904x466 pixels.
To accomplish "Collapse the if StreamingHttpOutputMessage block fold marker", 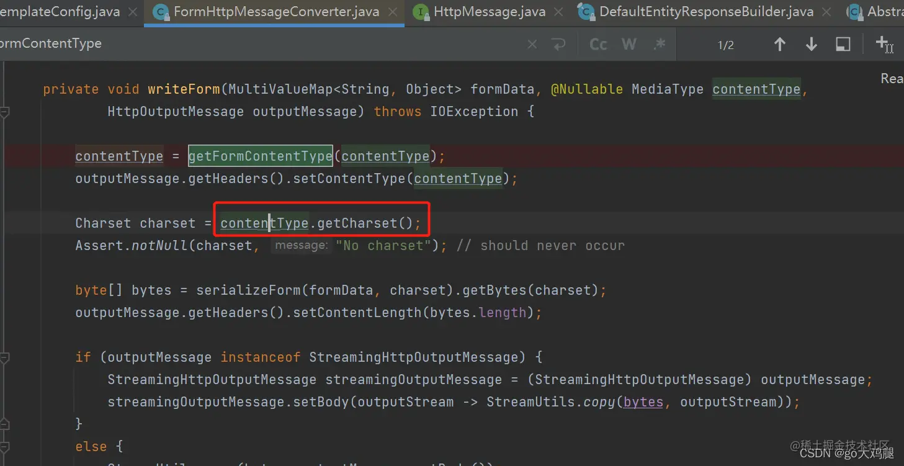I will point(4,357).
